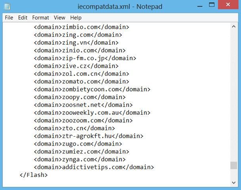Click the line containing zooweekly.com.au
Viewport: 241px width, 190px height.
point(92,113)
